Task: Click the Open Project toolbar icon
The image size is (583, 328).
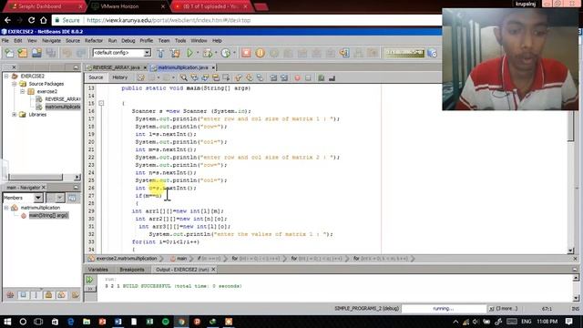Action: coord(36,53)
